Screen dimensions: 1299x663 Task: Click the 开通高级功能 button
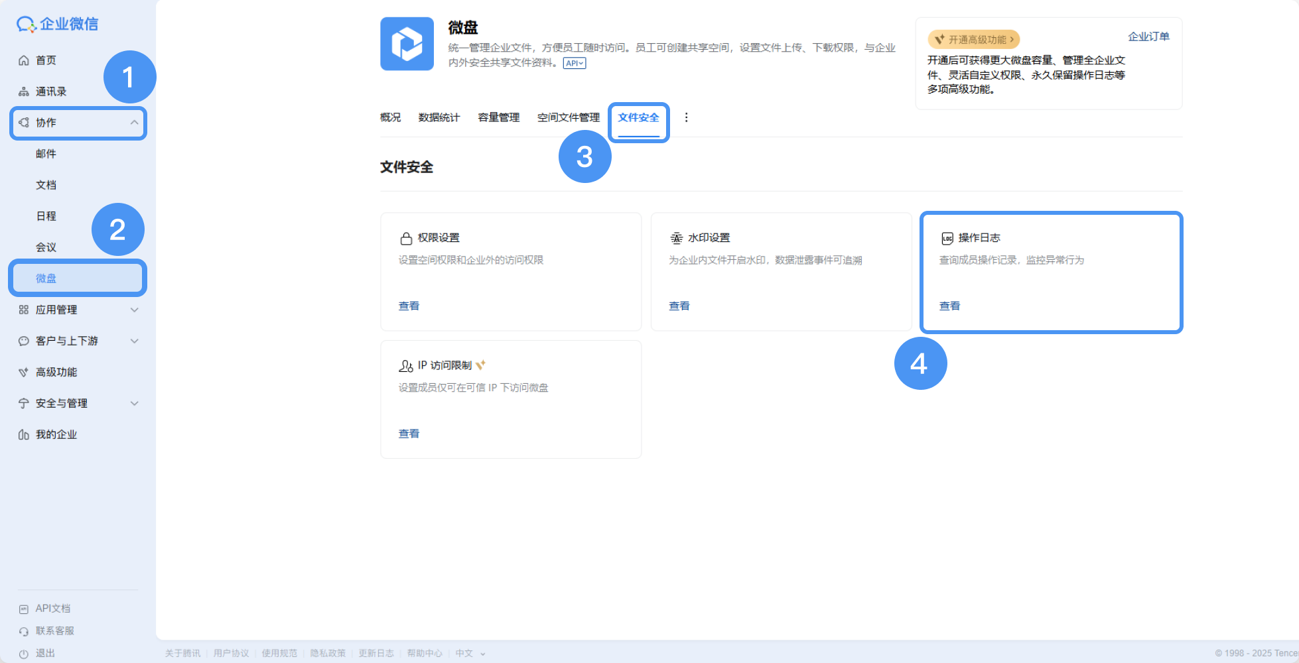[974, 40]
